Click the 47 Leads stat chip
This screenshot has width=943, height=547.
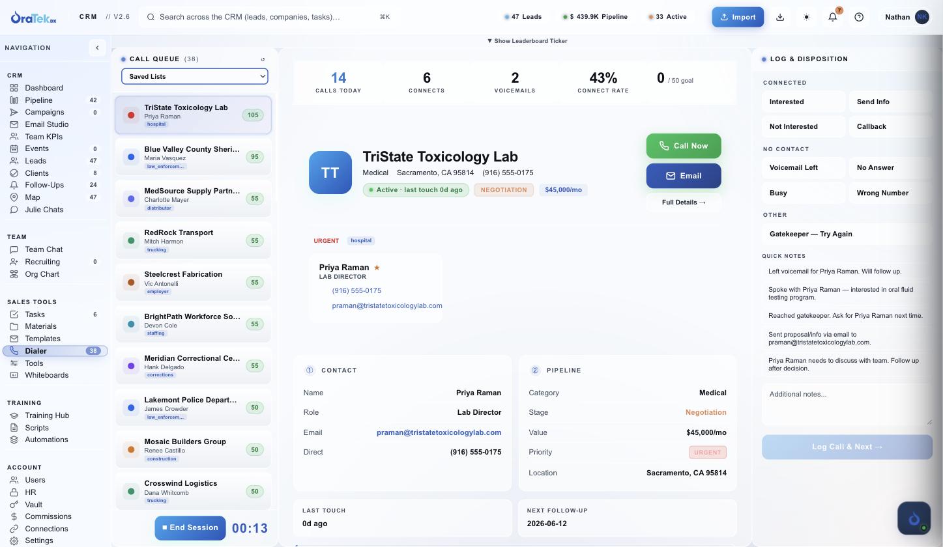[x=523, y=17]
